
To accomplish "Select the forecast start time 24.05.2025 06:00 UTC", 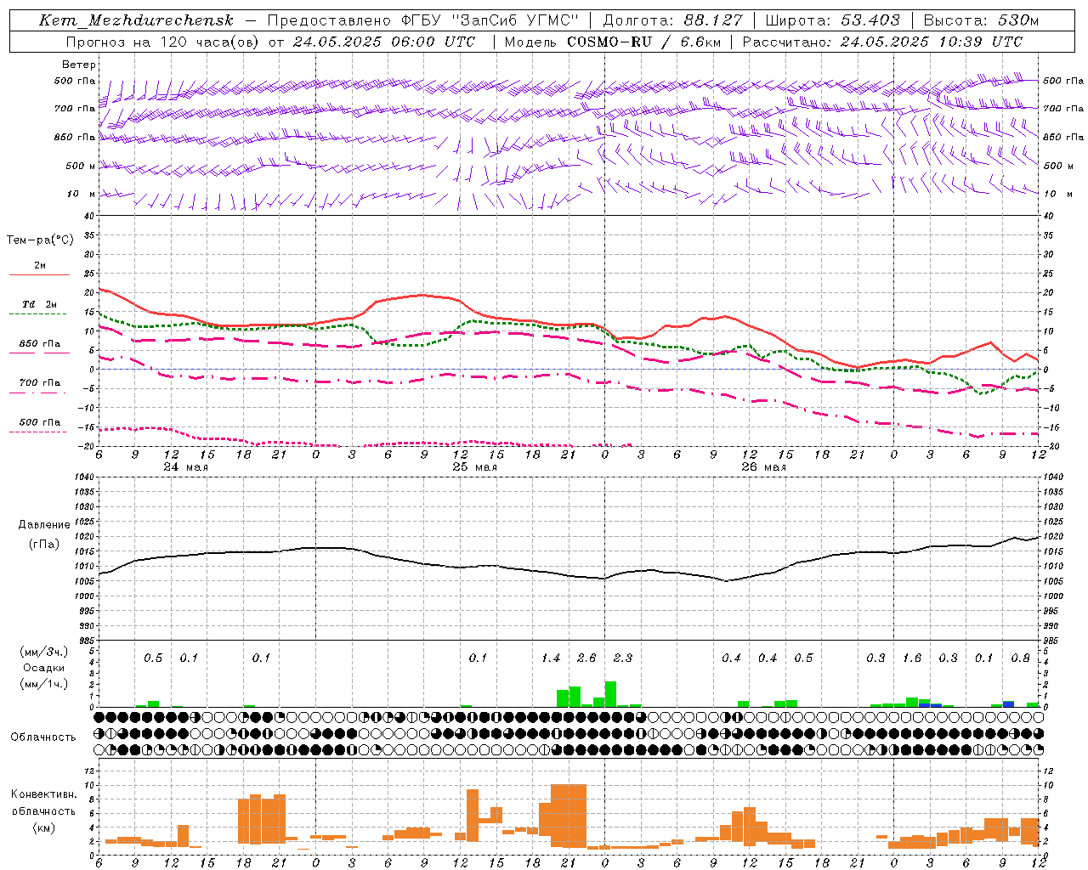I will coord(383,42).
